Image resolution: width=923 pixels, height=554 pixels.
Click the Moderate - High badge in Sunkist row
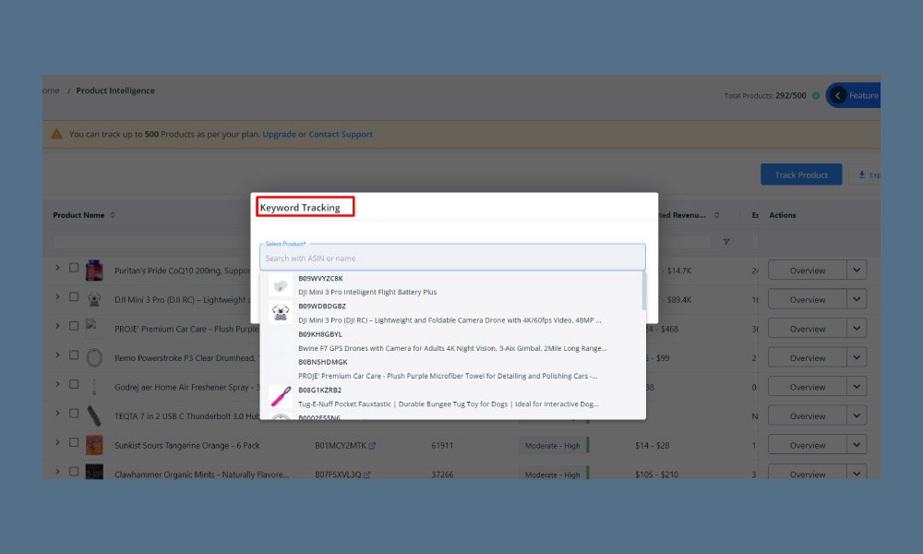[x=552, y=446]
